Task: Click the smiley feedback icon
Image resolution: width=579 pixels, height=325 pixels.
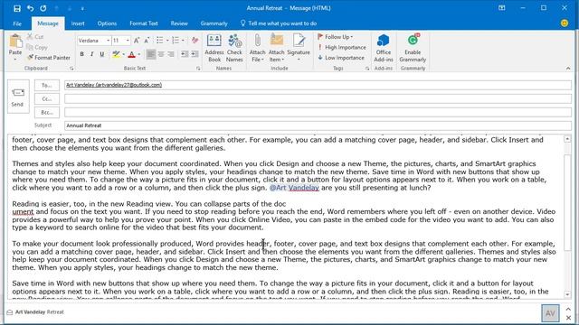Action: coord(565,23)
